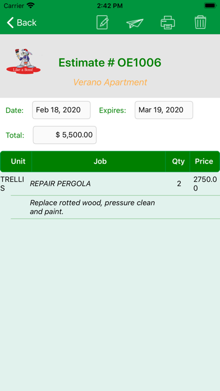
Task: Select the REPAIR PERGOLA job row
Action: [110, 184]
